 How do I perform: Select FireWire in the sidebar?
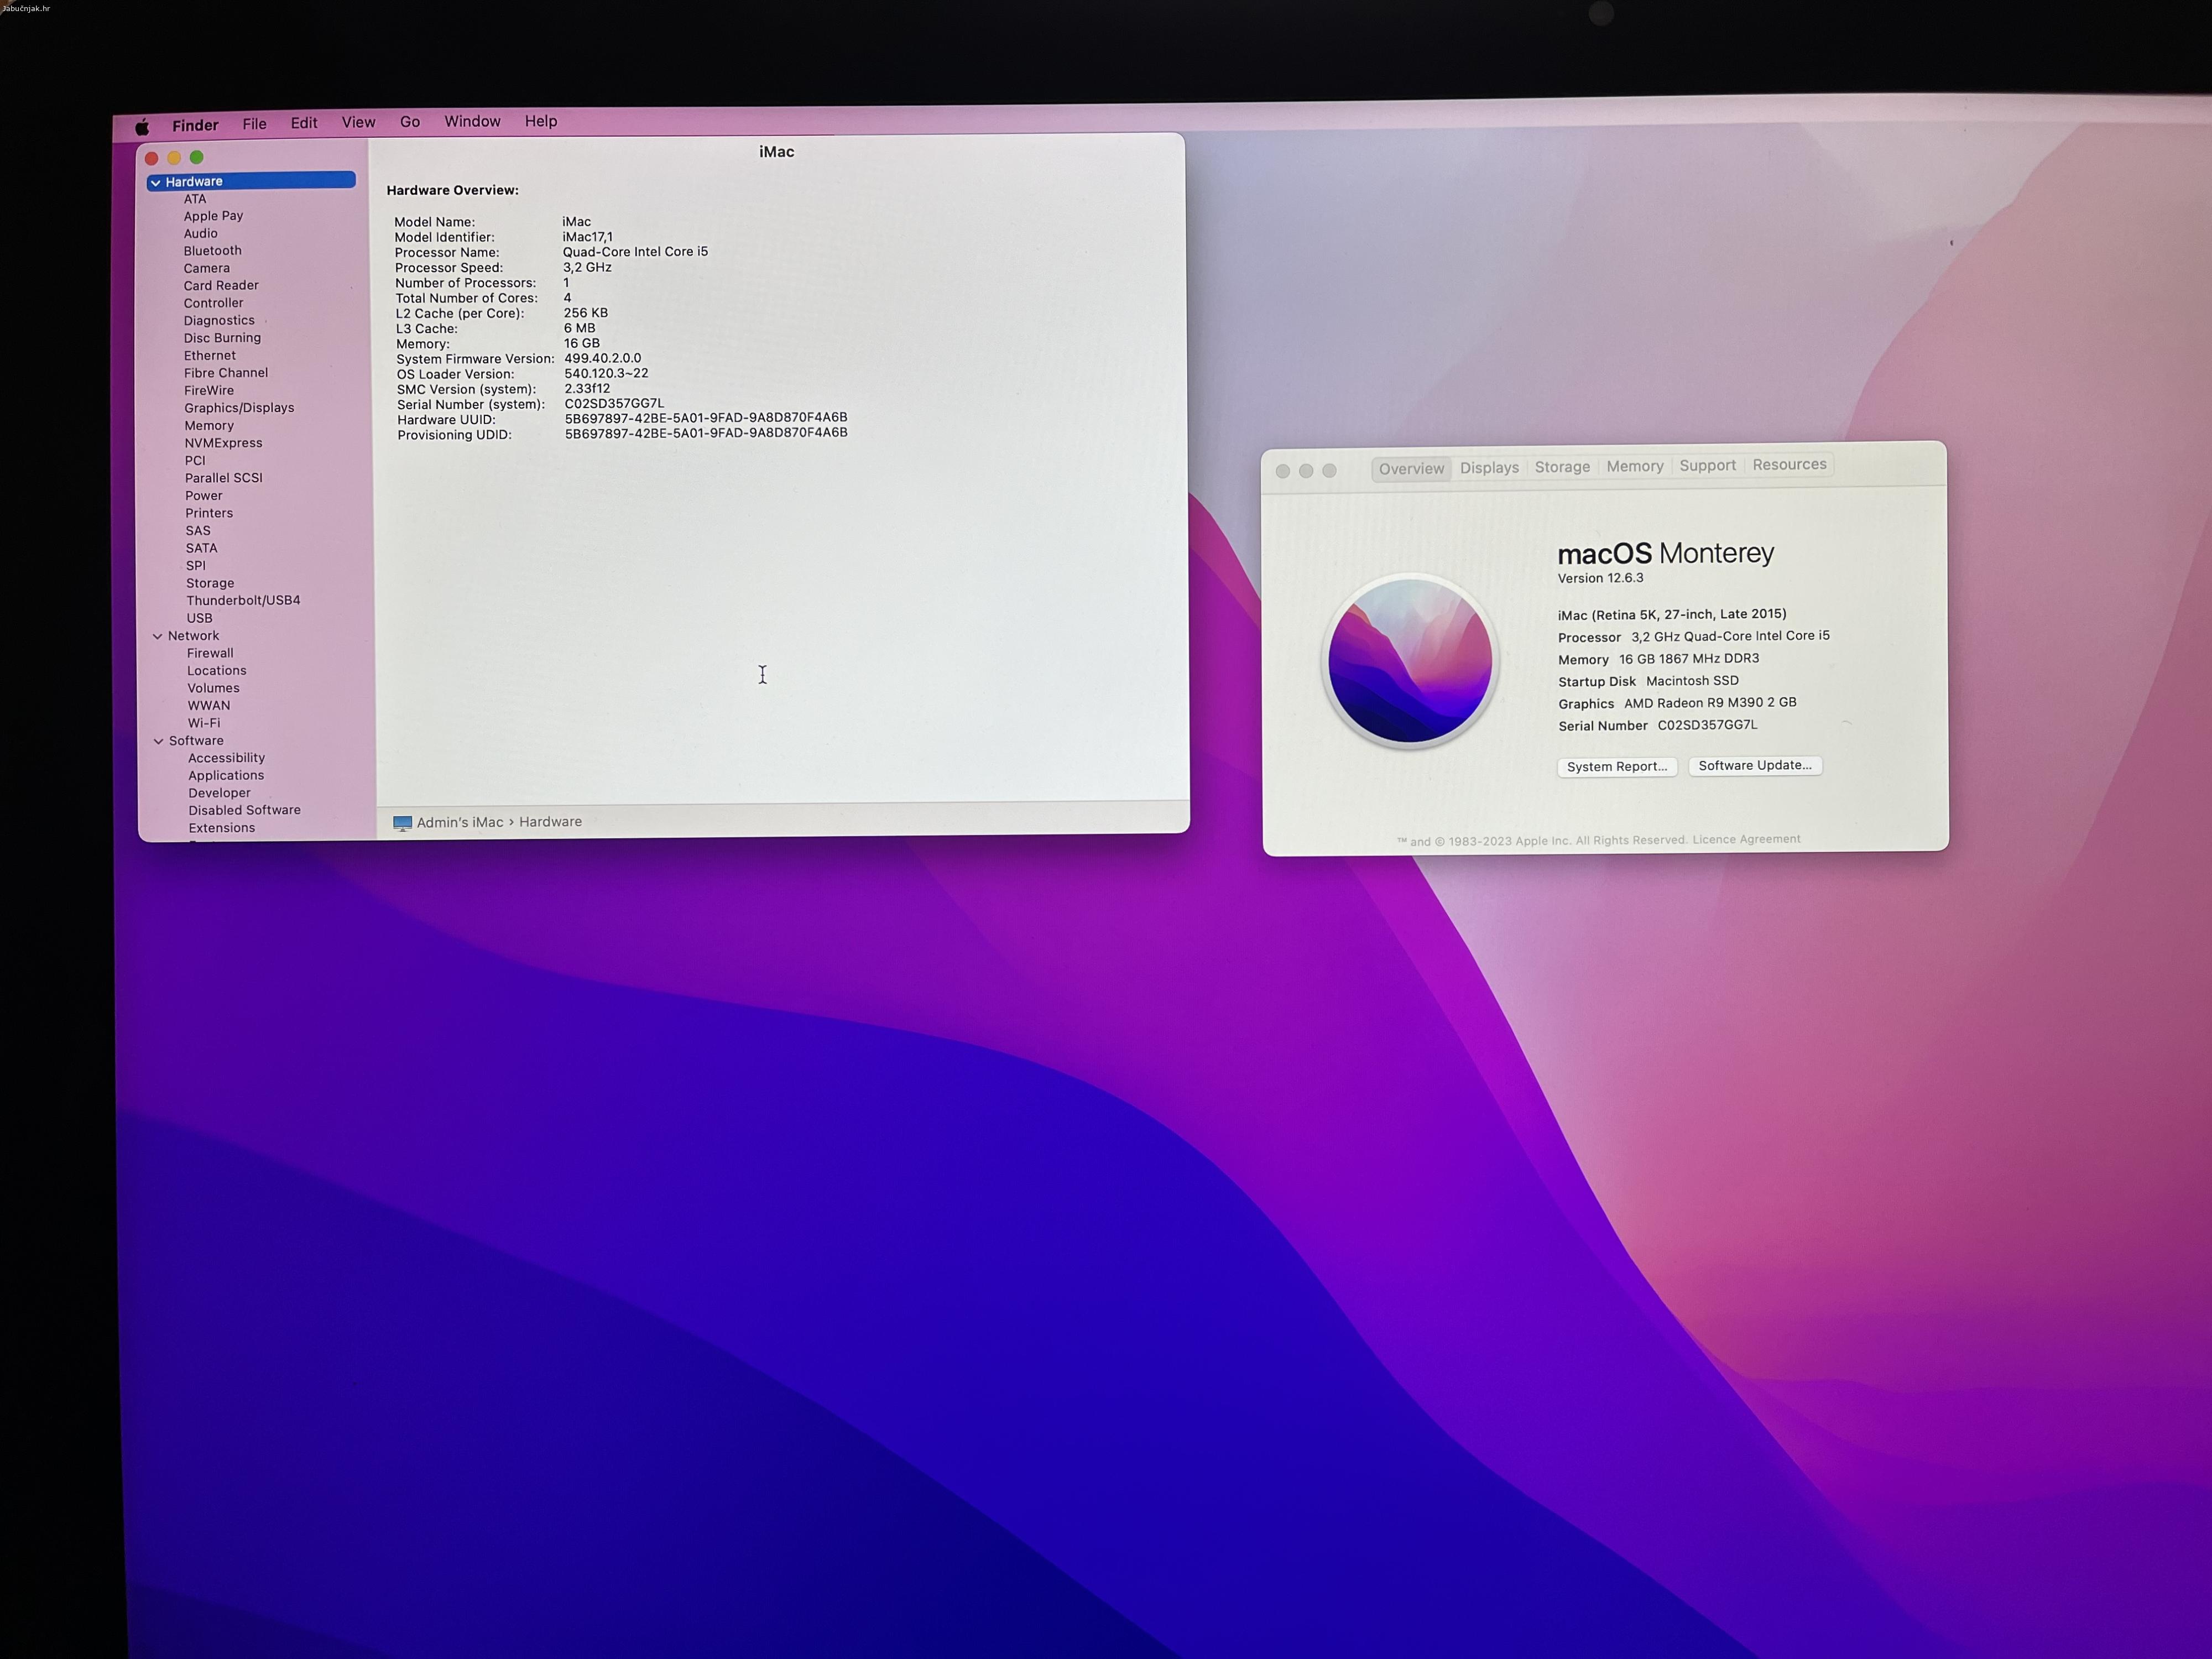tap(209, 391)
